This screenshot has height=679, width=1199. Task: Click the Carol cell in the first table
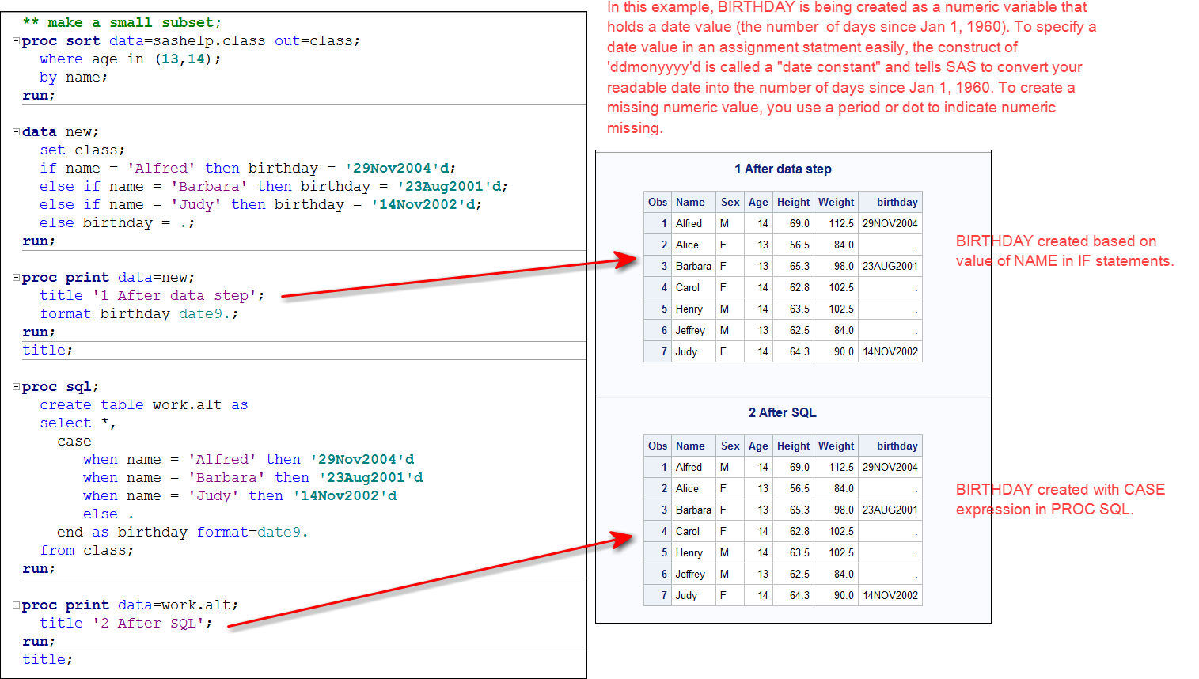pos(694,287)
